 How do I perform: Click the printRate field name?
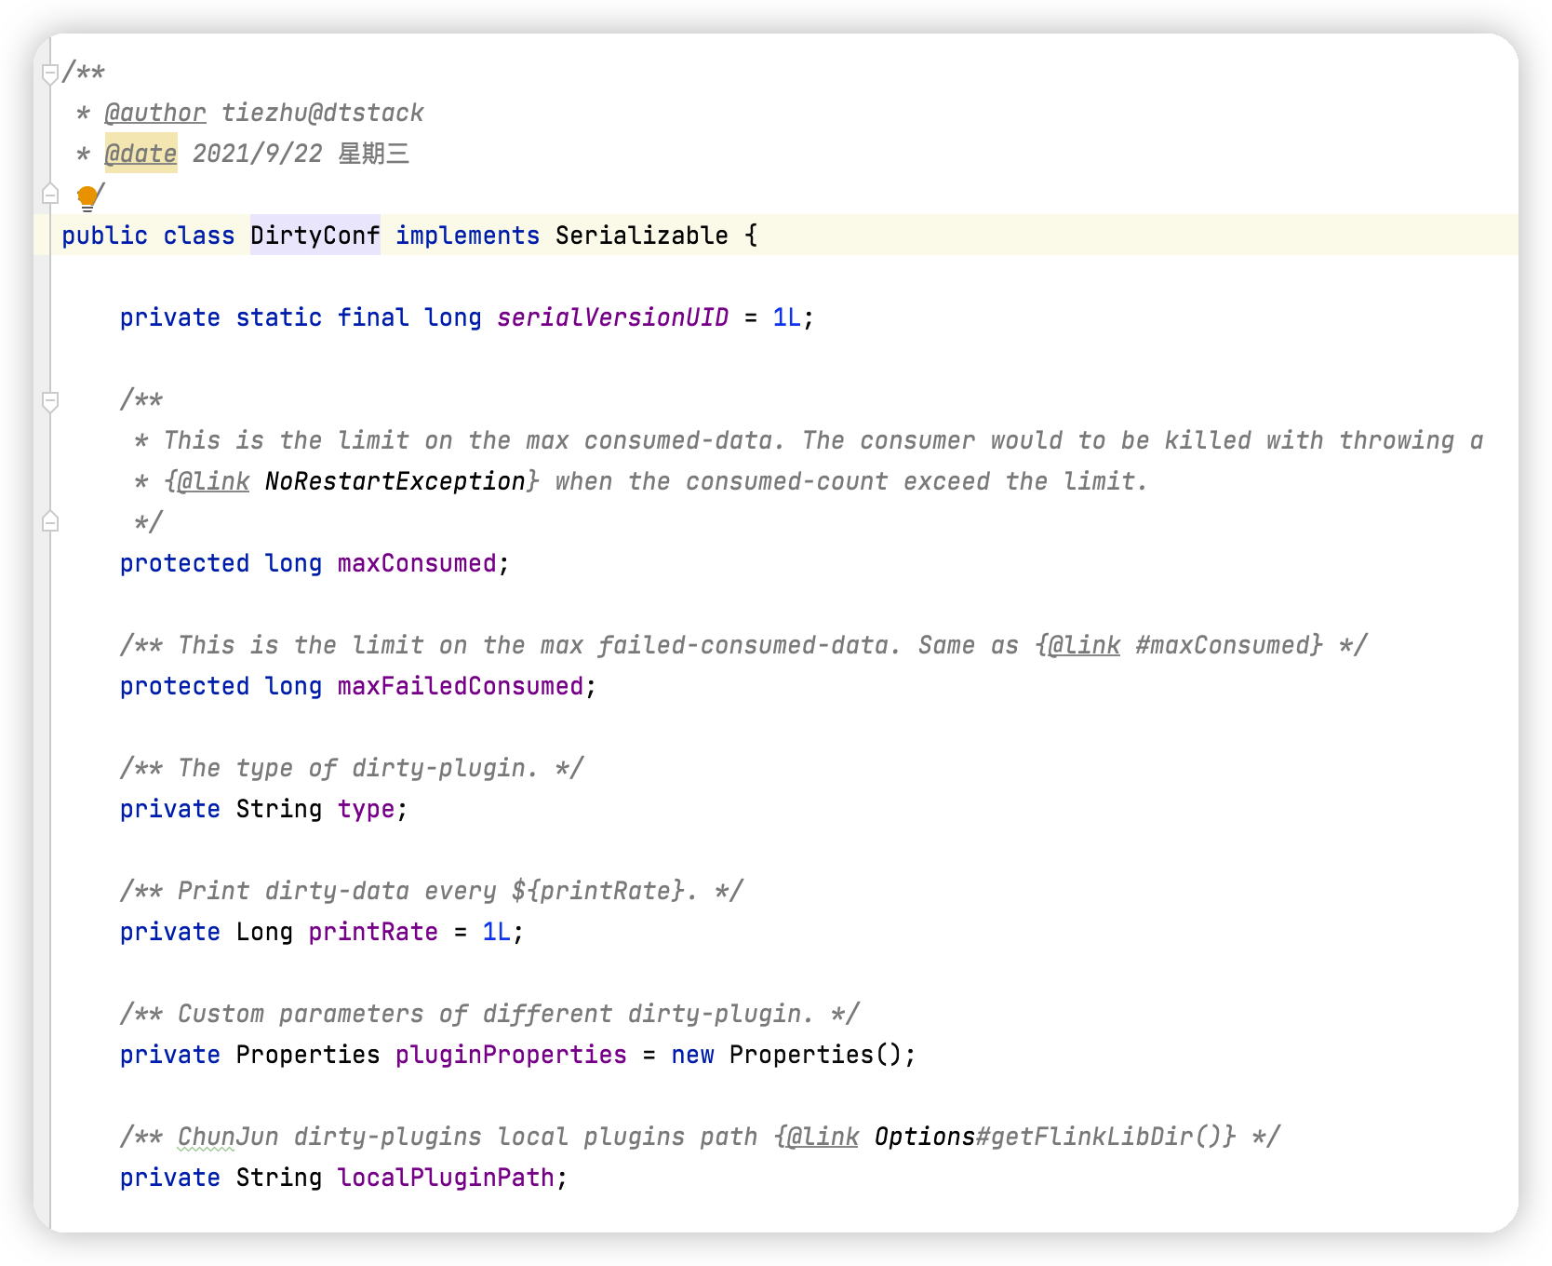(373, 932)
